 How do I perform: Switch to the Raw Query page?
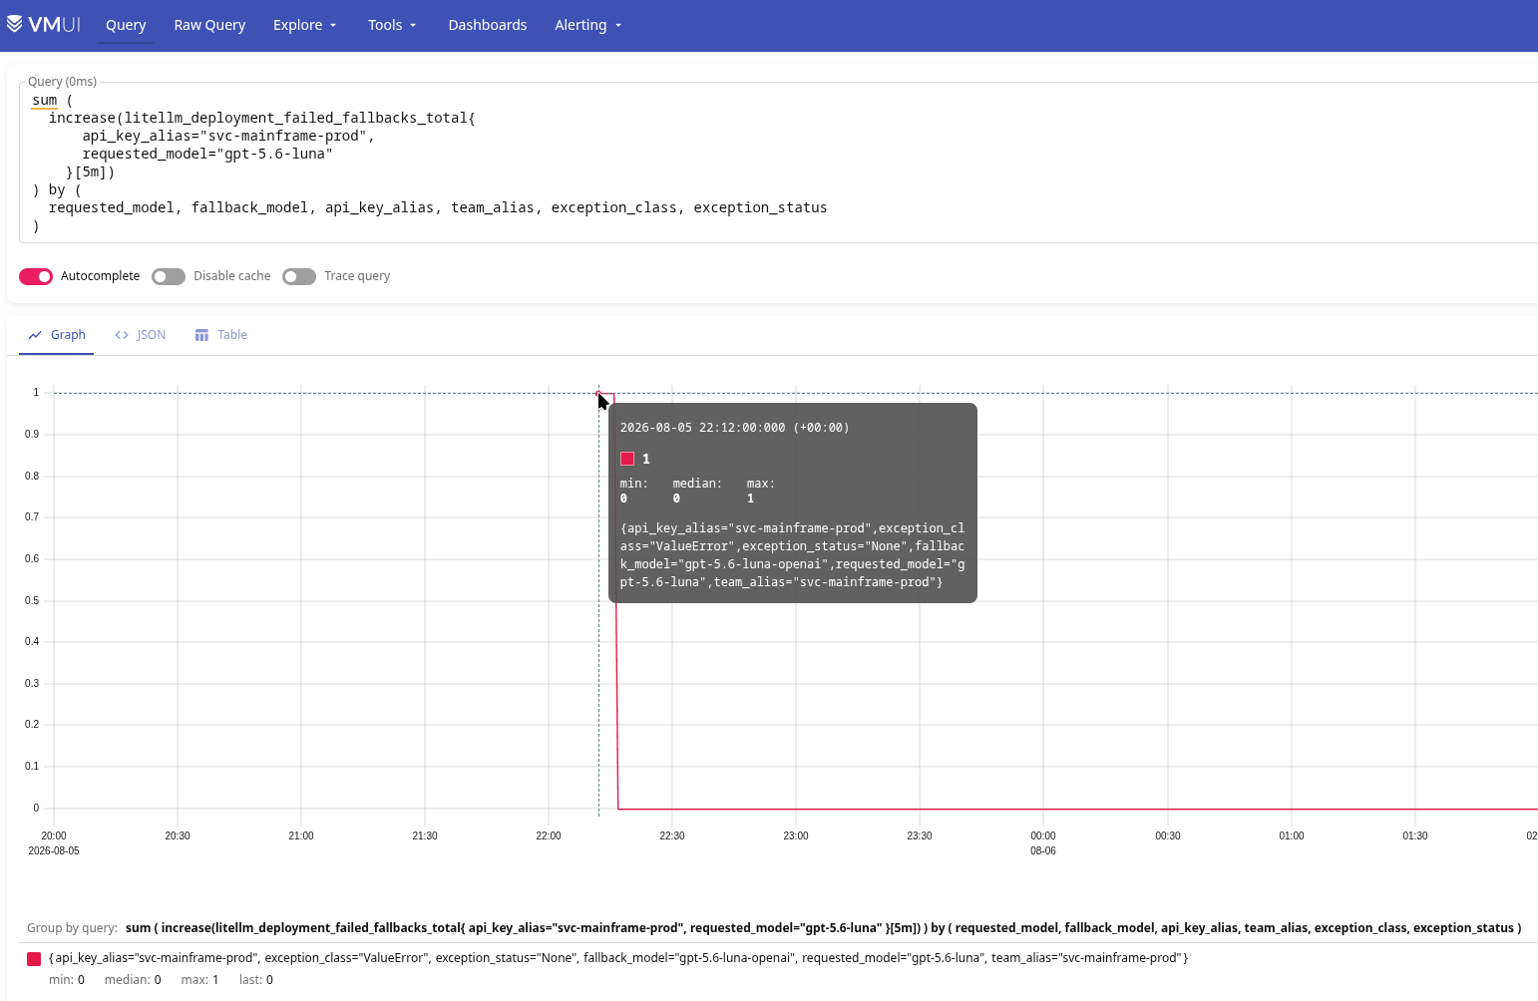tap(209, 25)
